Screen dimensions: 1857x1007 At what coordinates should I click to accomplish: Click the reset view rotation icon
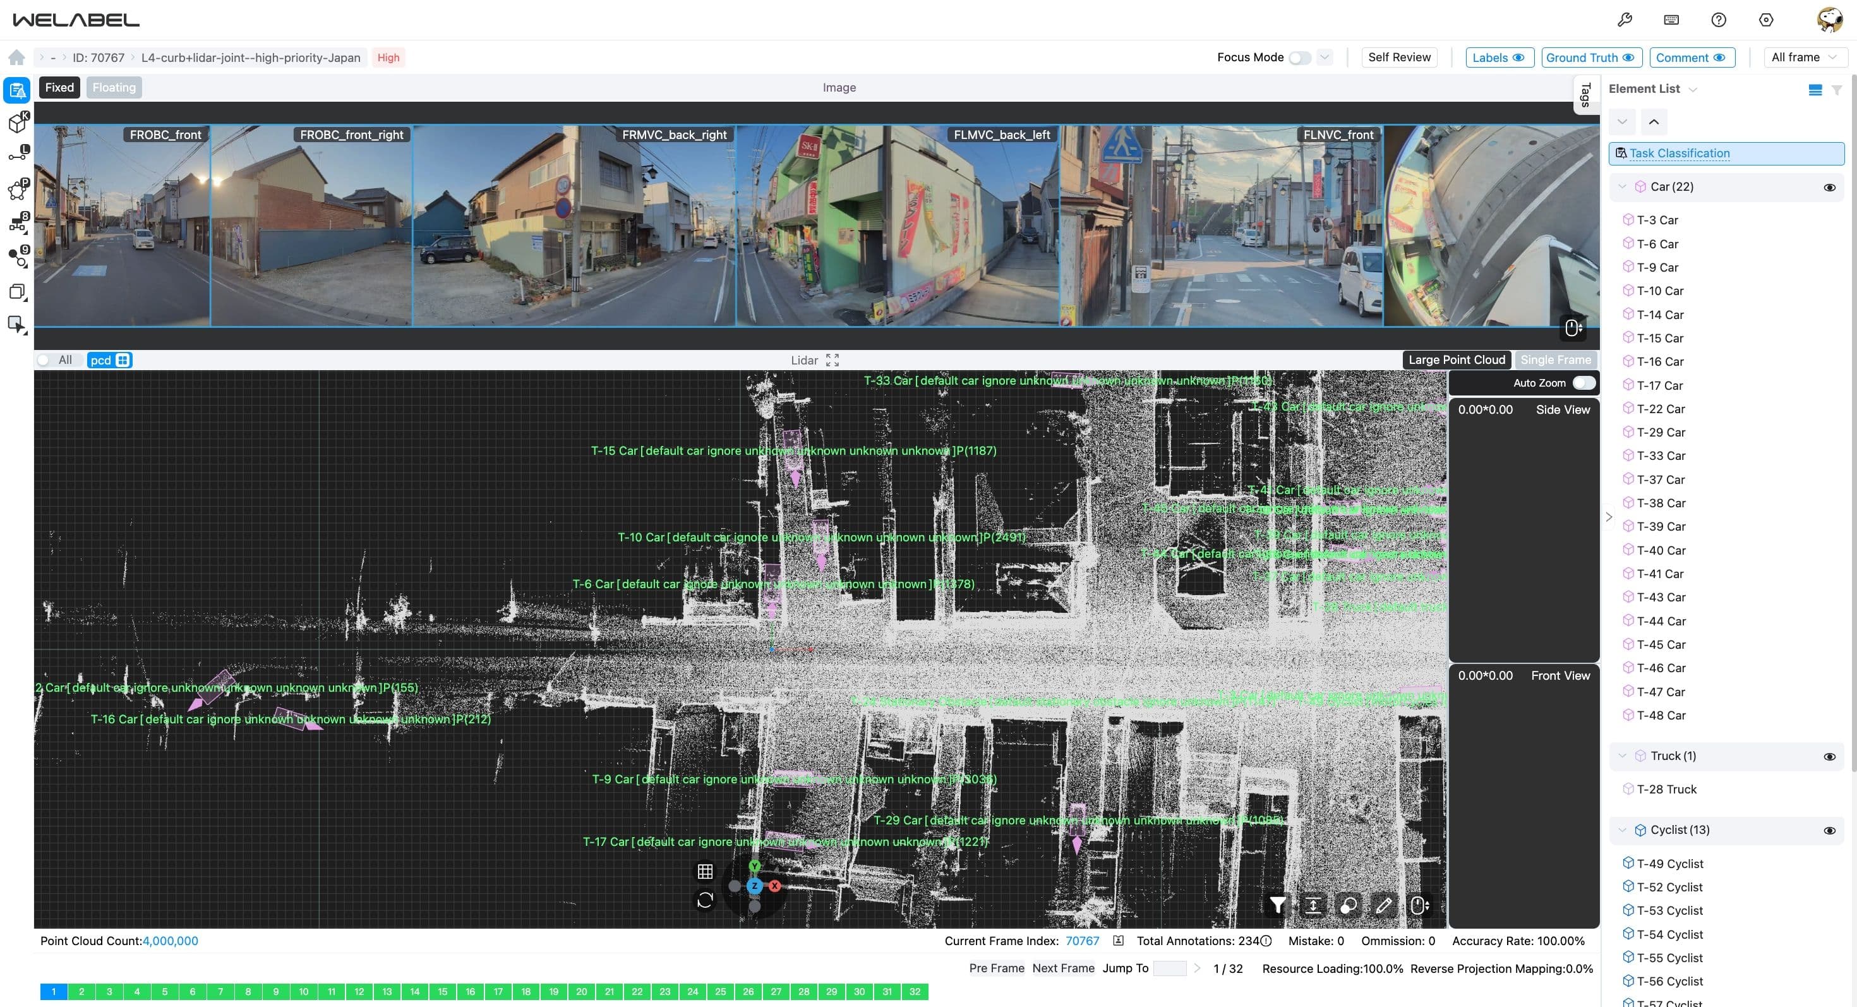pos(705,900)
